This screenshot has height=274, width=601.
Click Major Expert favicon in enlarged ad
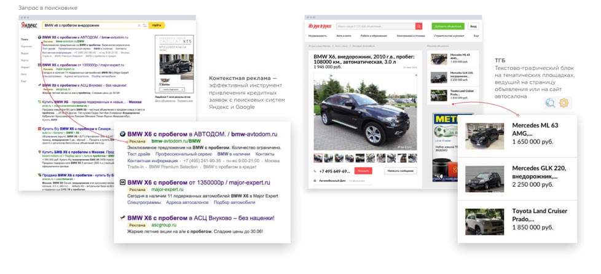[x=122, y=182]
